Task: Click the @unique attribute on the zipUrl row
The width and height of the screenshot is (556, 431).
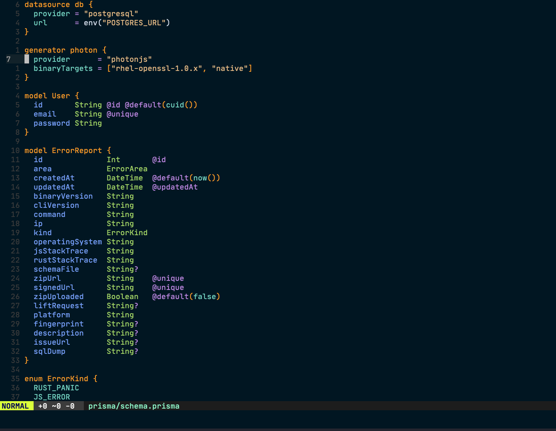Action: [168, 278]
